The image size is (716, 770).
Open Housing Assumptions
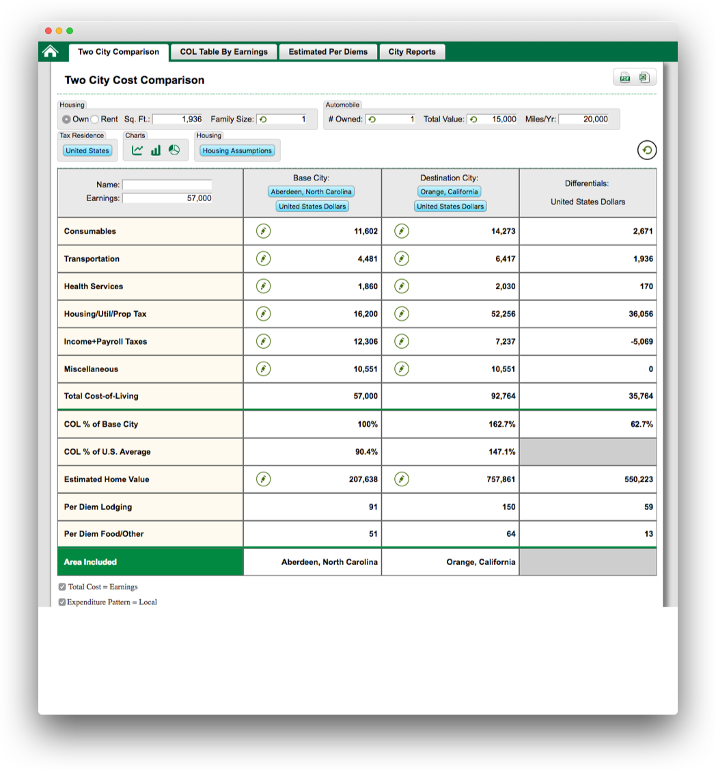[237, 150]
